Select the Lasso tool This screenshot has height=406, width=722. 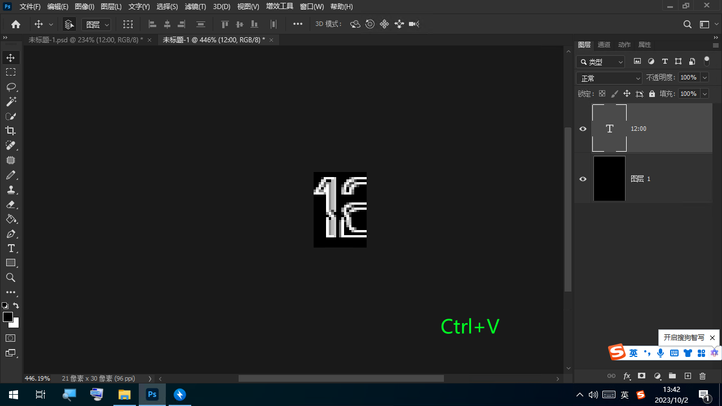pos(11,87)
